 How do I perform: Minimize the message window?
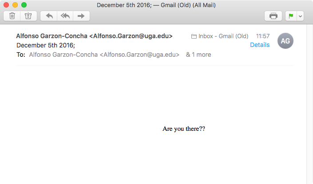[x=15, y=5]
